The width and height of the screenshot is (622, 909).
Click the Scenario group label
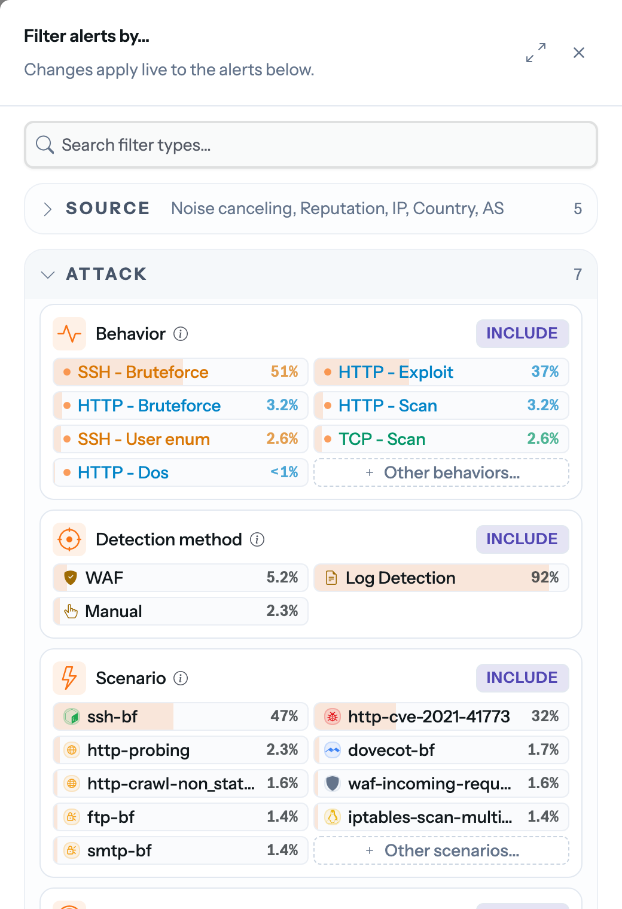click(130, 678)
